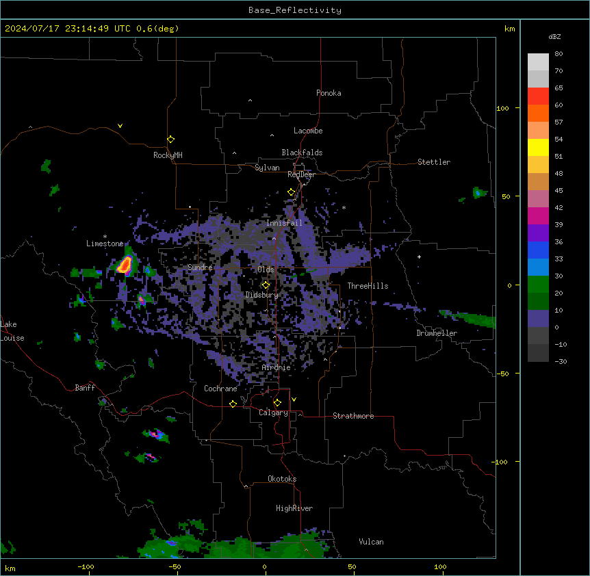Screen dimensions: 590x576
Task: Select the yellow 51-54 dBZ legend swatch
Action: [538, 147]
